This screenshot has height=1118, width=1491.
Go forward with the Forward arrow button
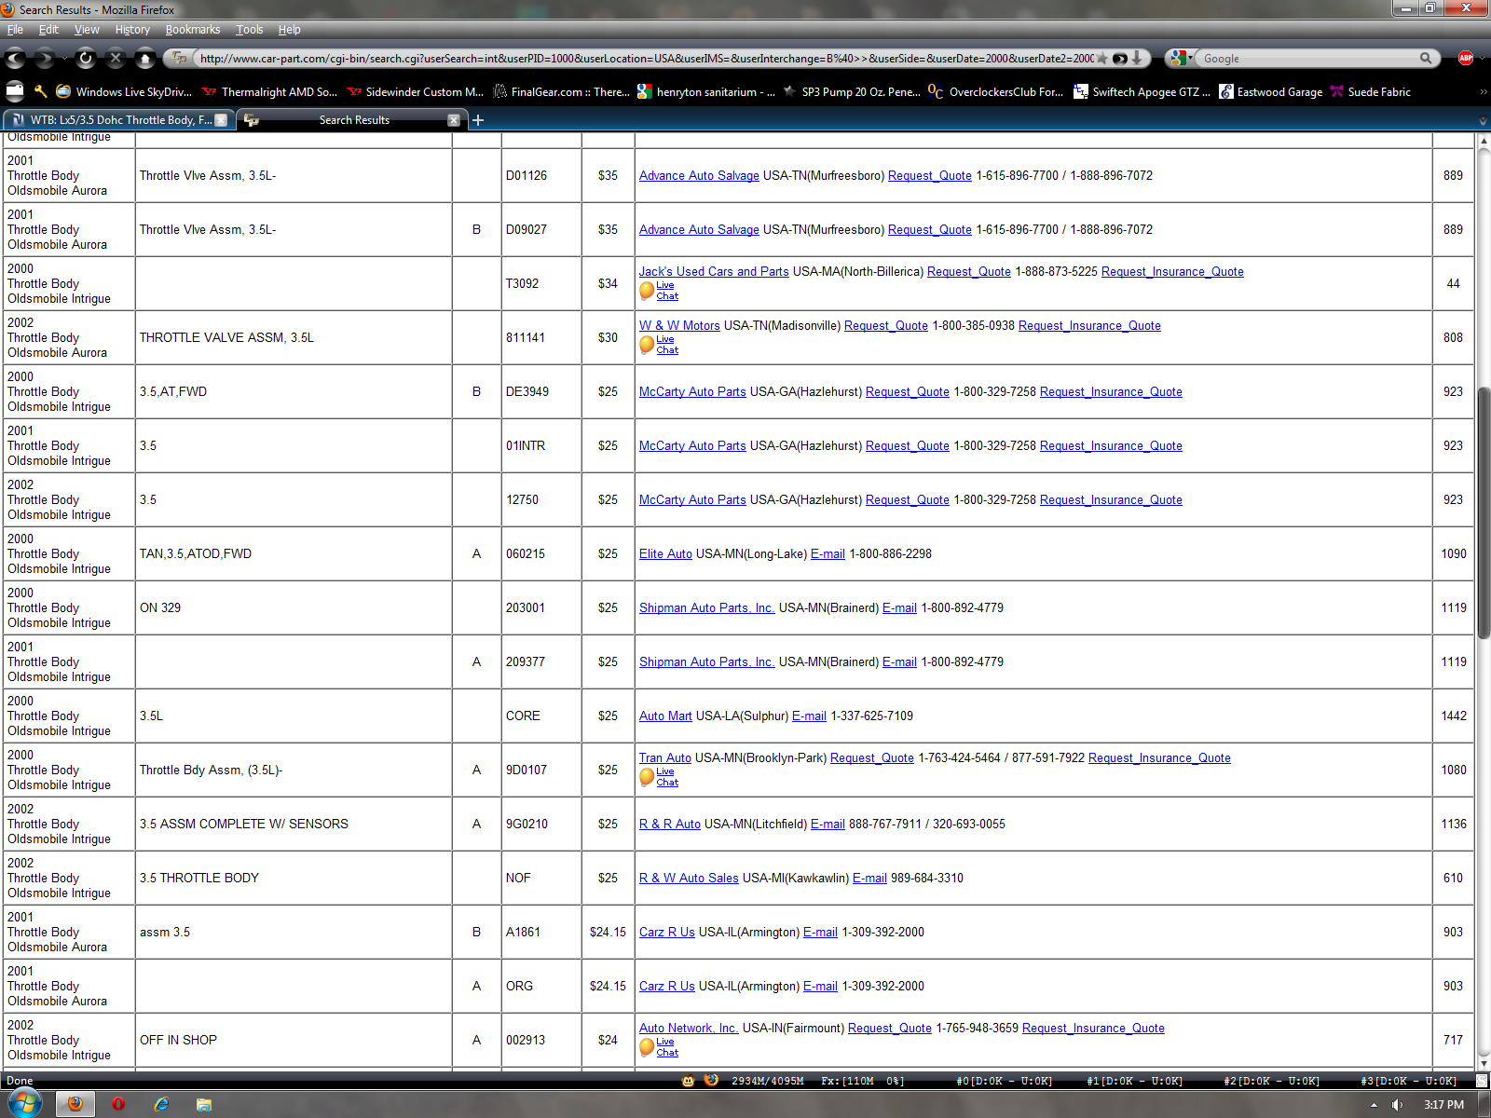pos(44,59)
